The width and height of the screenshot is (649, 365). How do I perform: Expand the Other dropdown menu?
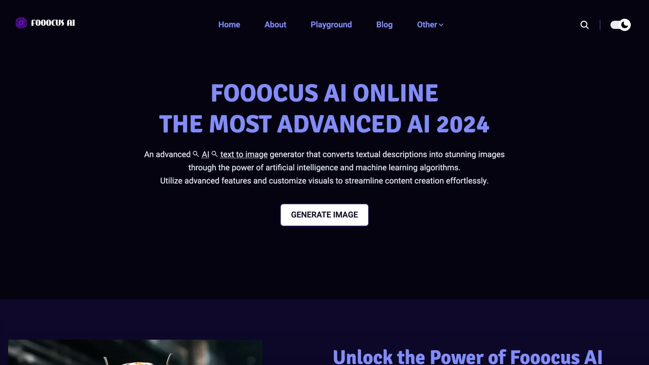[429, 25]
